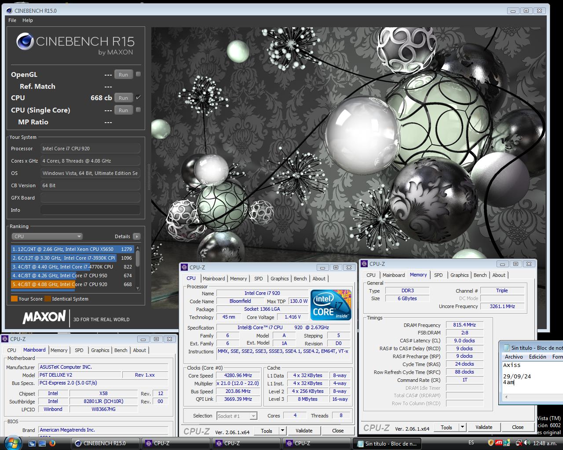Select ranking row Intel Core i7-3930K
This screenshot has height=450, width=563.
[x=72, y=258]
